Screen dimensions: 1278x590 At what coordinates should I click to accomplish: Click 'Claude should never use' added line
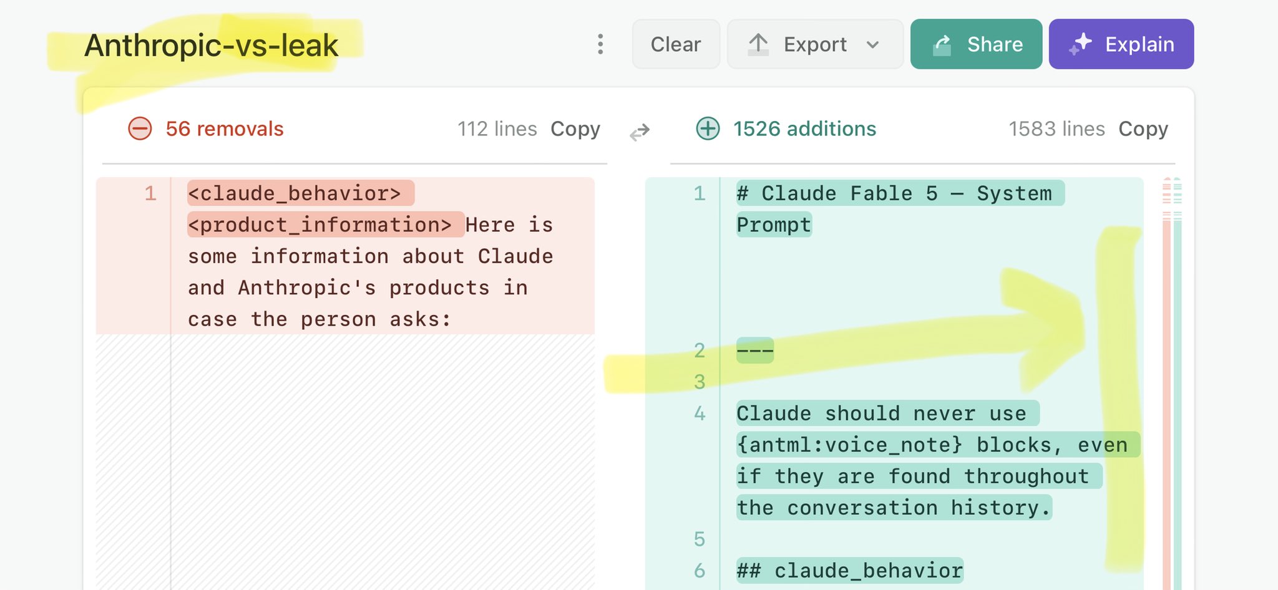tap(887, 413)
